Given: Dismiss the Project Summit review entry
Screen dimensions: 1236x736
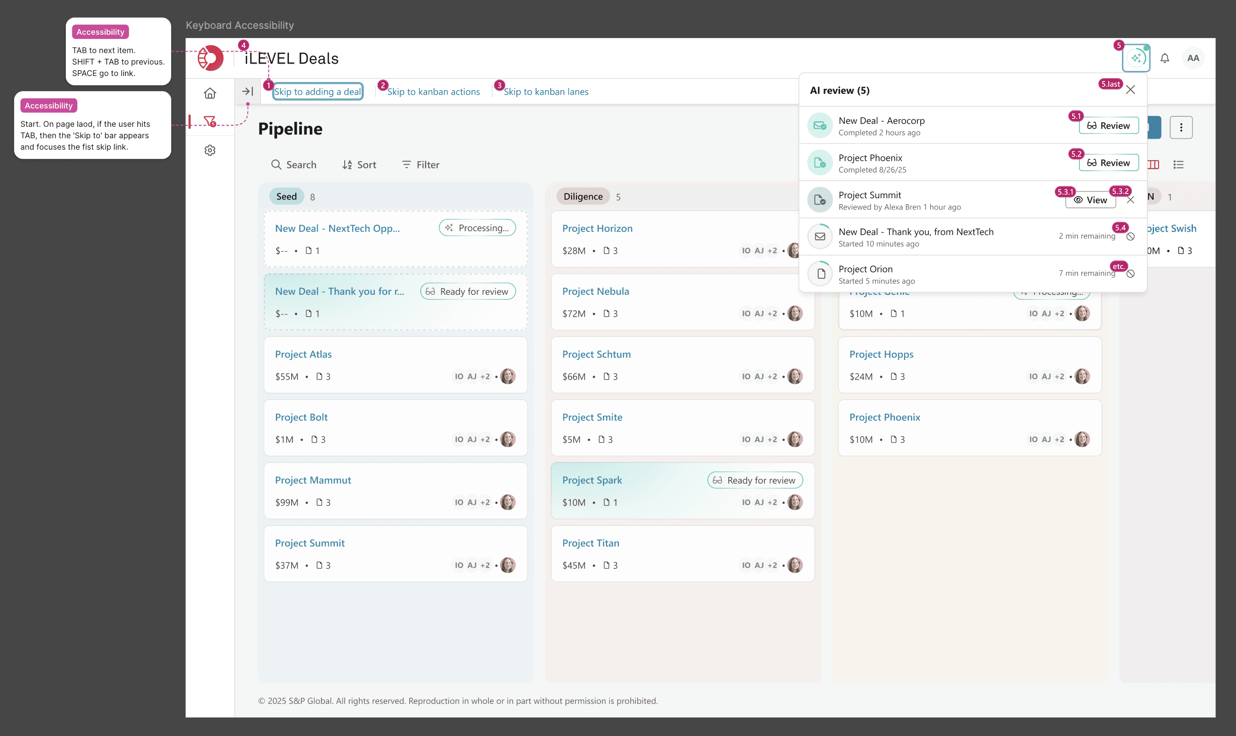Looking at the screenshot, I should click(x=1130, y=200).
